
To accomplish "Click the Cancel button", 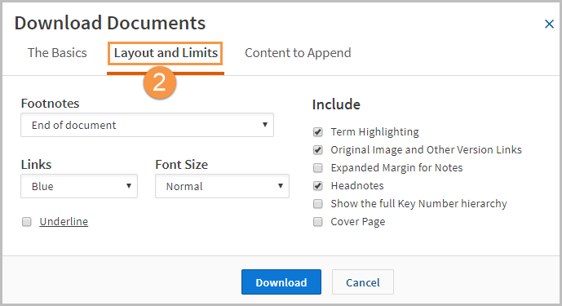I will click(x=363, y=282).
